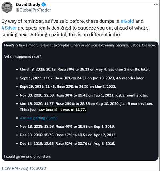Viewport: 160px width, 171px height.
Task: Click the Nov 30, 2020 bullet line
Action: [84, 95]
